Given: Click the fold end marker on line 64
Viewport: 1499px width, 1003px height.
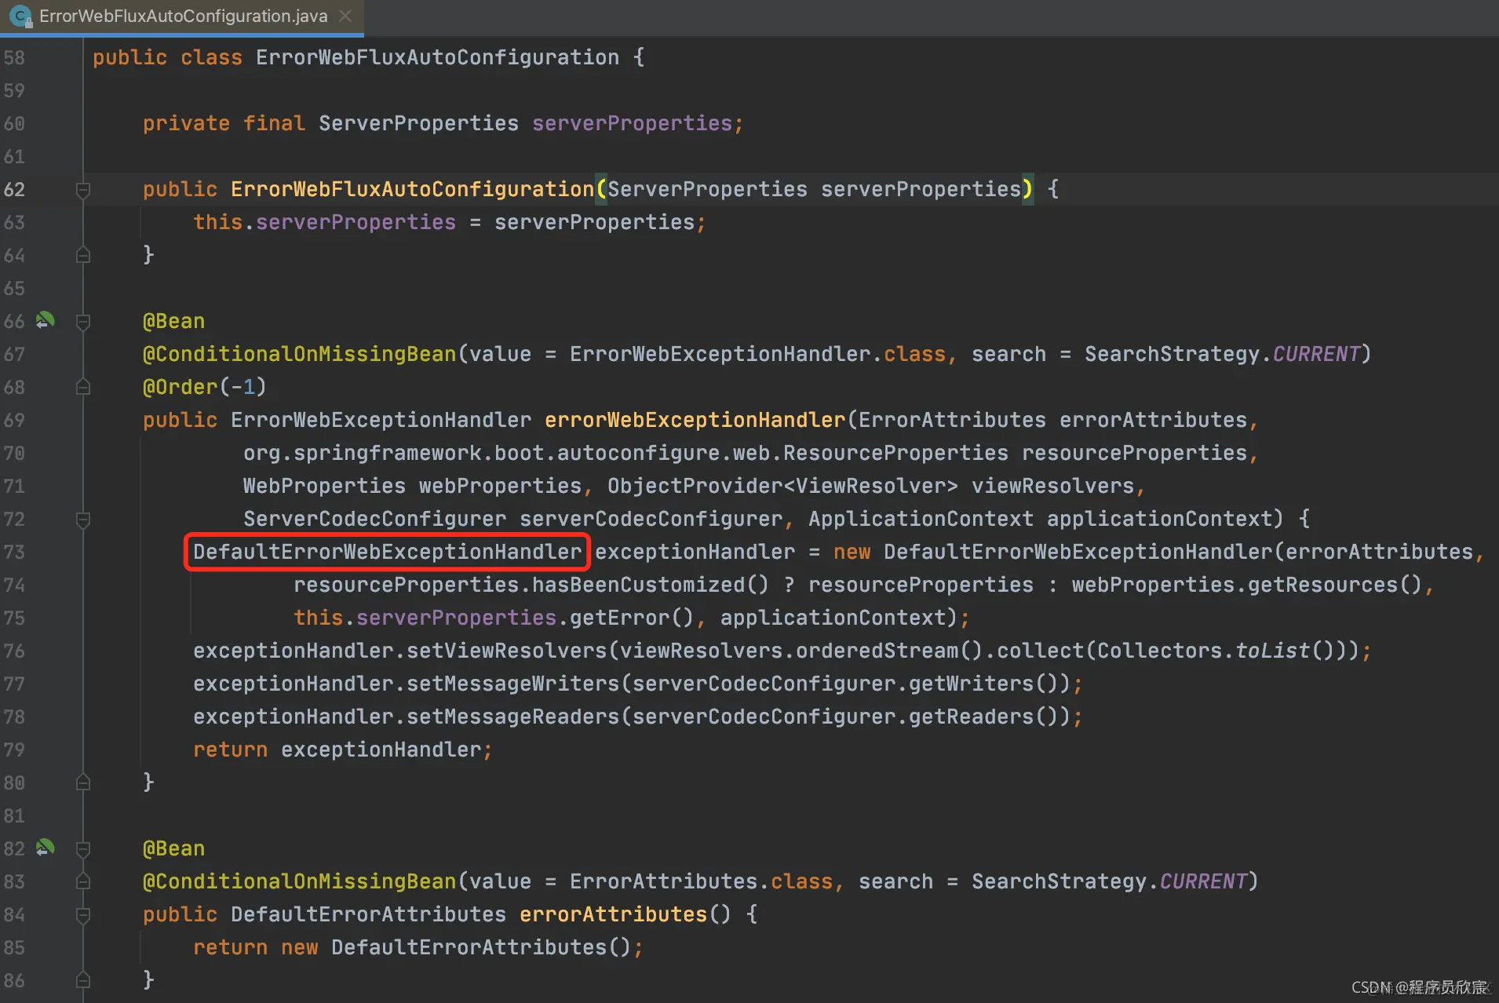Looking at the screenshot, I should click(82, 255).
